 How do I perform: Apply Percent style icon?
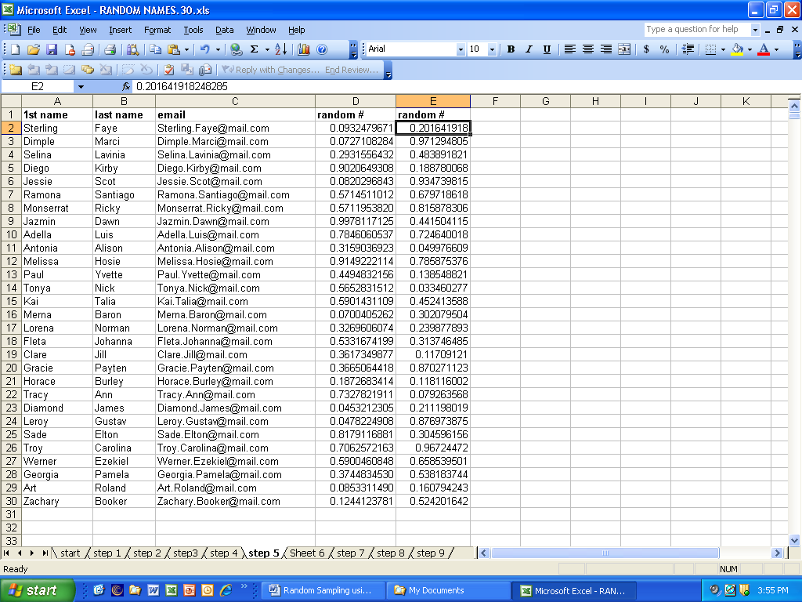664,49
